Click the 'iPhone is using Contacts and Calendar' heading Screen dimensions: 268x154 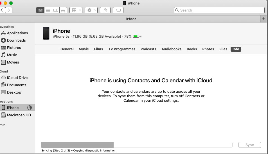click(x=151, y=80)
